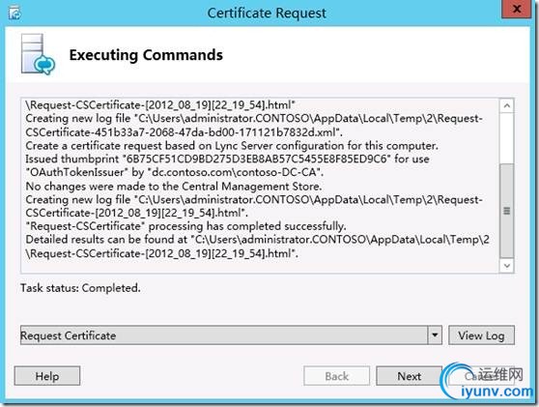This screenshot has height=407, width=539.
Task: Click the 'Executing Commands' heading
Action: point(146,55)
